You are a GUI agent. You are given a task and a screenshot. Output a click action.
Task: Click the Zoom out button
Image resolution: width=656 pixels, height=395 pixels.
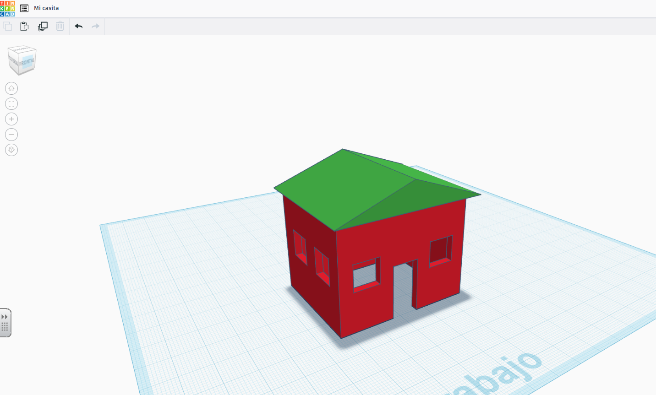(11, 134)
